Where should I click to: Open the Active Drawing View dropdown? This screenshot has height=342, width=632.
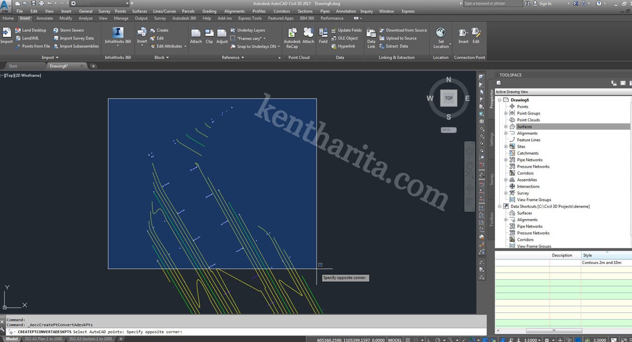point(562,92)
